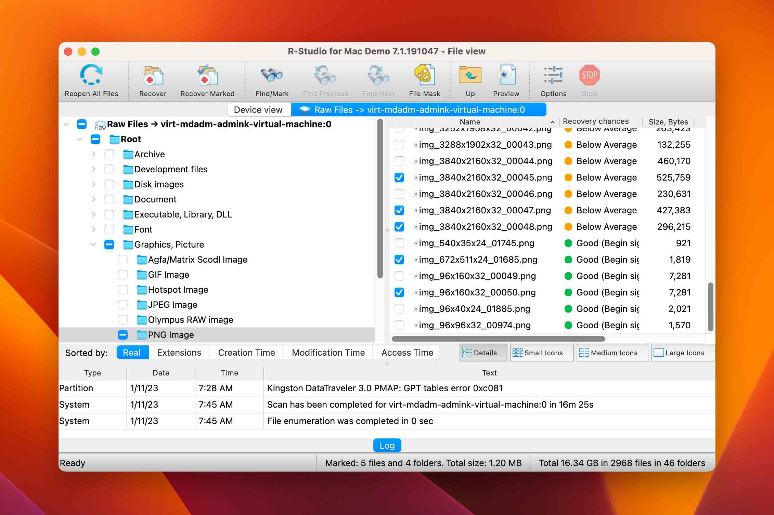The height and width of the screenshot is (515, 774).
Task: Open the Options settings icon
Action: point(553,75)
